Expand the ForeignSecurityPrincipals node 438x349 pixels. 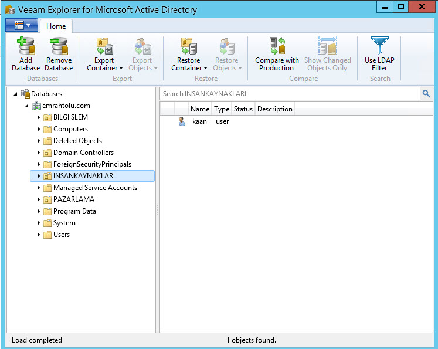click(x=39, y=164)
